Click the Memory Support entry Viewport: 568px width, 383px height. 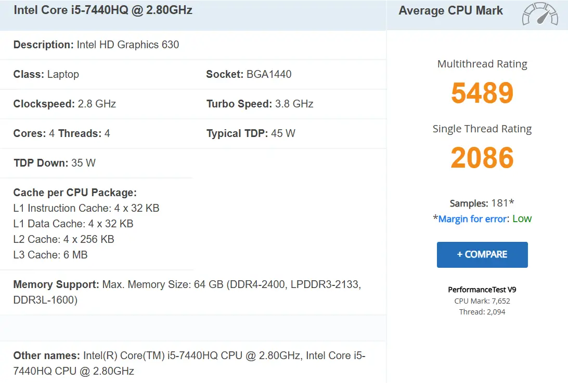point(187,292)
